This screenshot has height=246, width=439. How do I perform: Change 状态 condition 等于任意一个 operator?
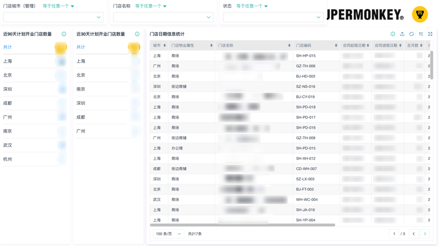click(x=252, y=6)
